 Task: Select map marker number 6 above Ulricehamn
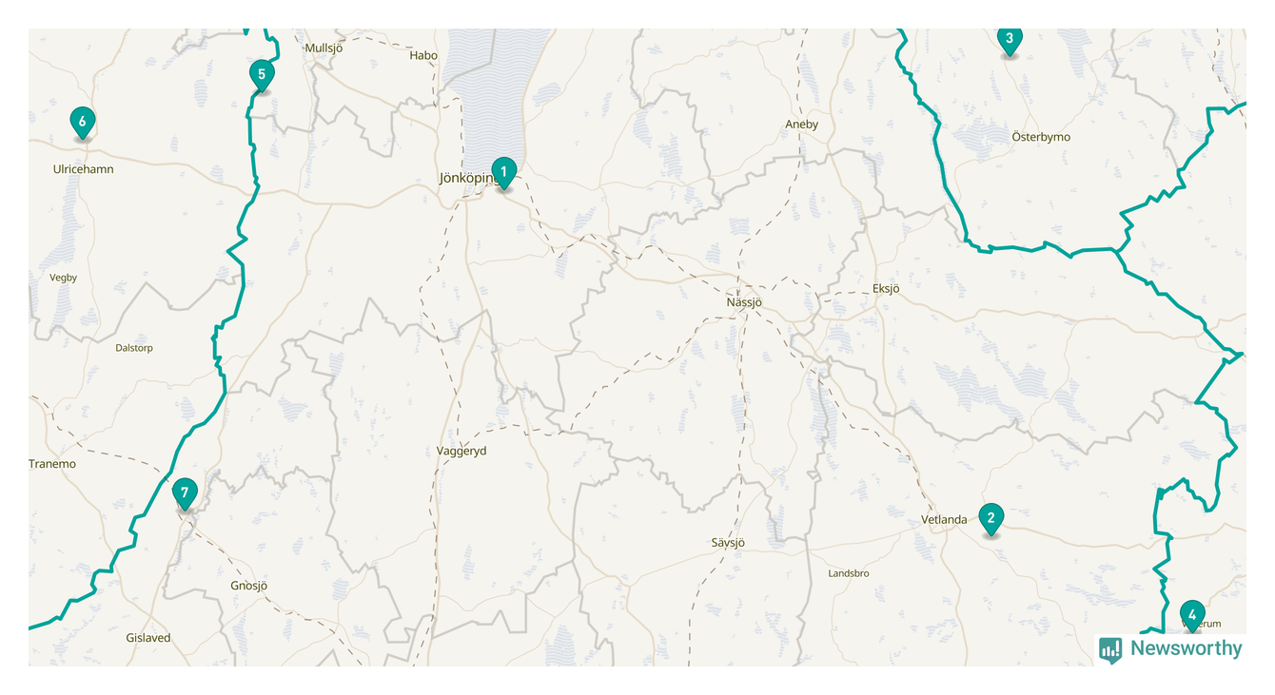(83, 124)
